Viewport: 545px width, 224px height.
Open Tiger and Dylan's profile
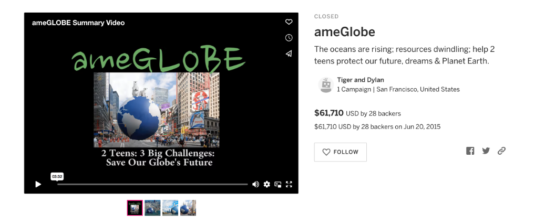pyautogui.click(x=361, y=80)
